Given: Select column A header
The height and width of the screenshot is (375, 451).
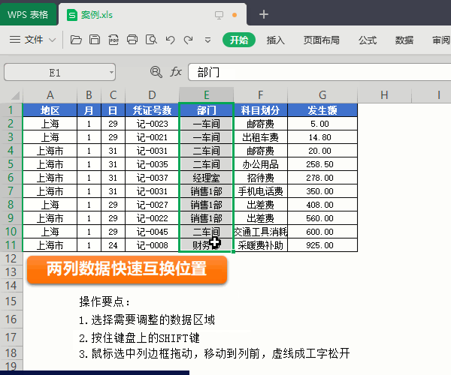Looking at the screenshot, I should (x=50, y=95).
